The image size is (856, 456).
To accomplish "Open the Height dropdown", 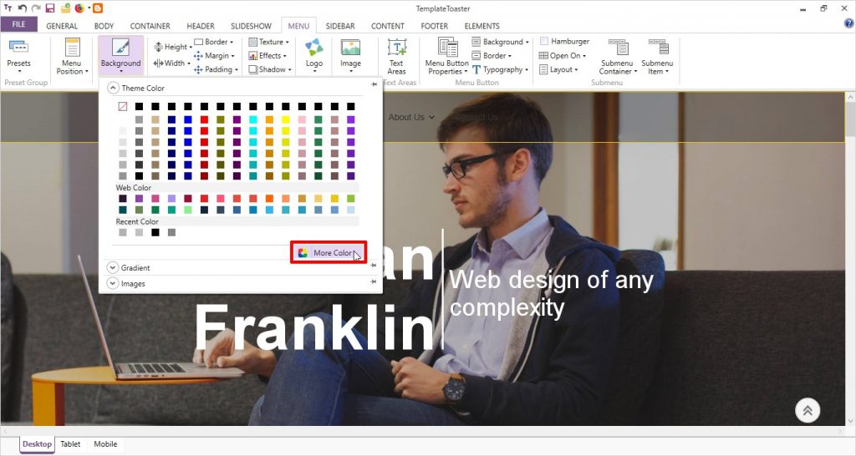I will coord(172,47).
